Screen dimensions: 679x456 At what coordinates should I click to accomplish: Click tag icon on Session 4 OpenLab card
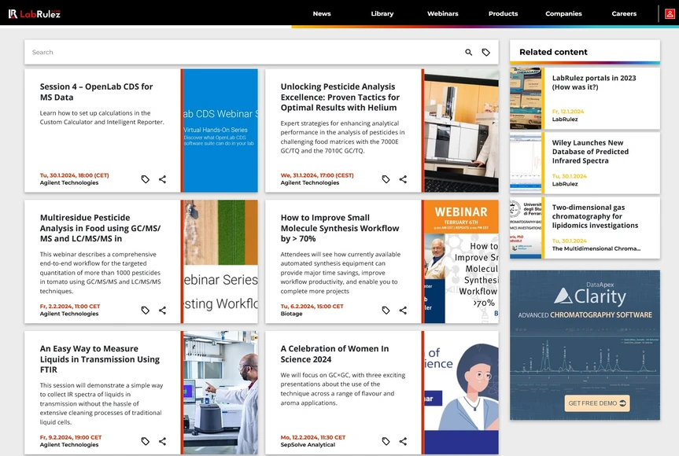click(145, 179)
